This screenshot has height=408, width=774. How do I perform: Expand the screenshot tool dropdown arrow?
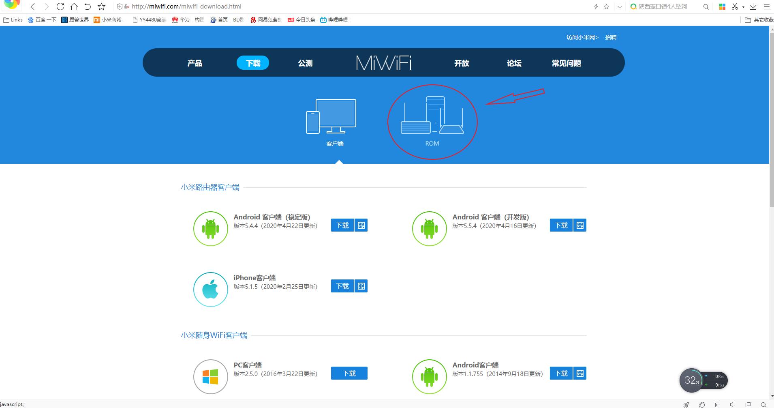pos(743,7)
